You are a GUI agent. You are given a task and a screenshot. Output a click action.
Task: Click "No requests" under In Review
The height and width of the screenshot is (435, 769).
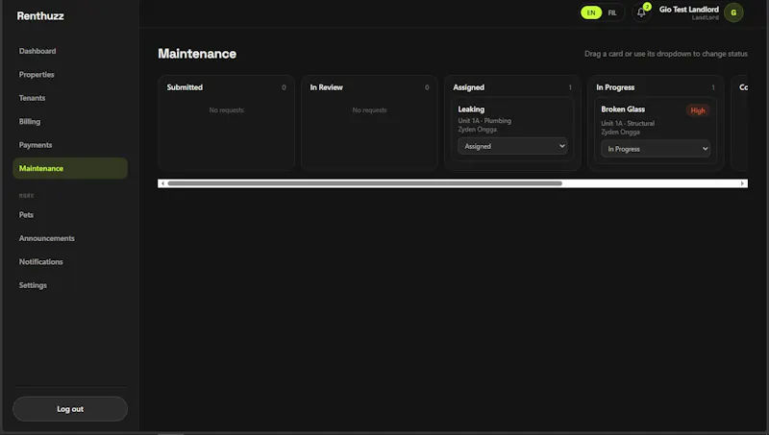click(x=369, y=110)
